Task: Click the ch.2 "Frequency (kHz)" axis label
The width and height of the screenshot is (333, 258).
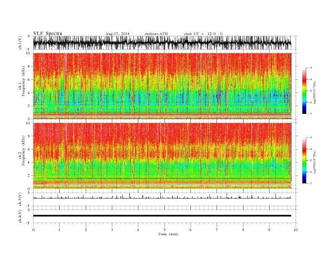Action: [24, 150]
